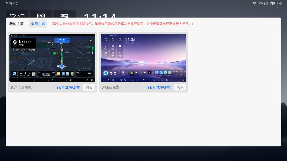
Task: Click the price label under B-Mew主题
Action: (x=159, y=87)
